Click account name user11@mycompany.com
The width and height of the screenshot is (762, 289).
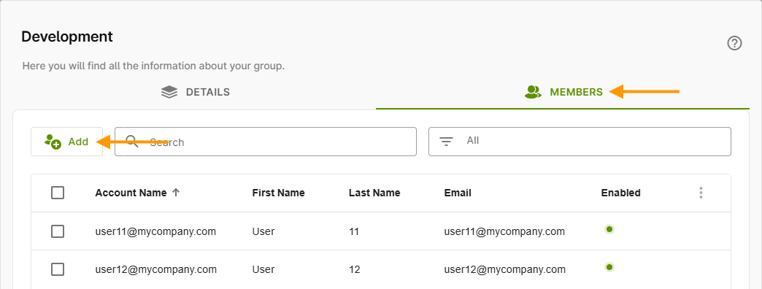click(x=155, y=231)
